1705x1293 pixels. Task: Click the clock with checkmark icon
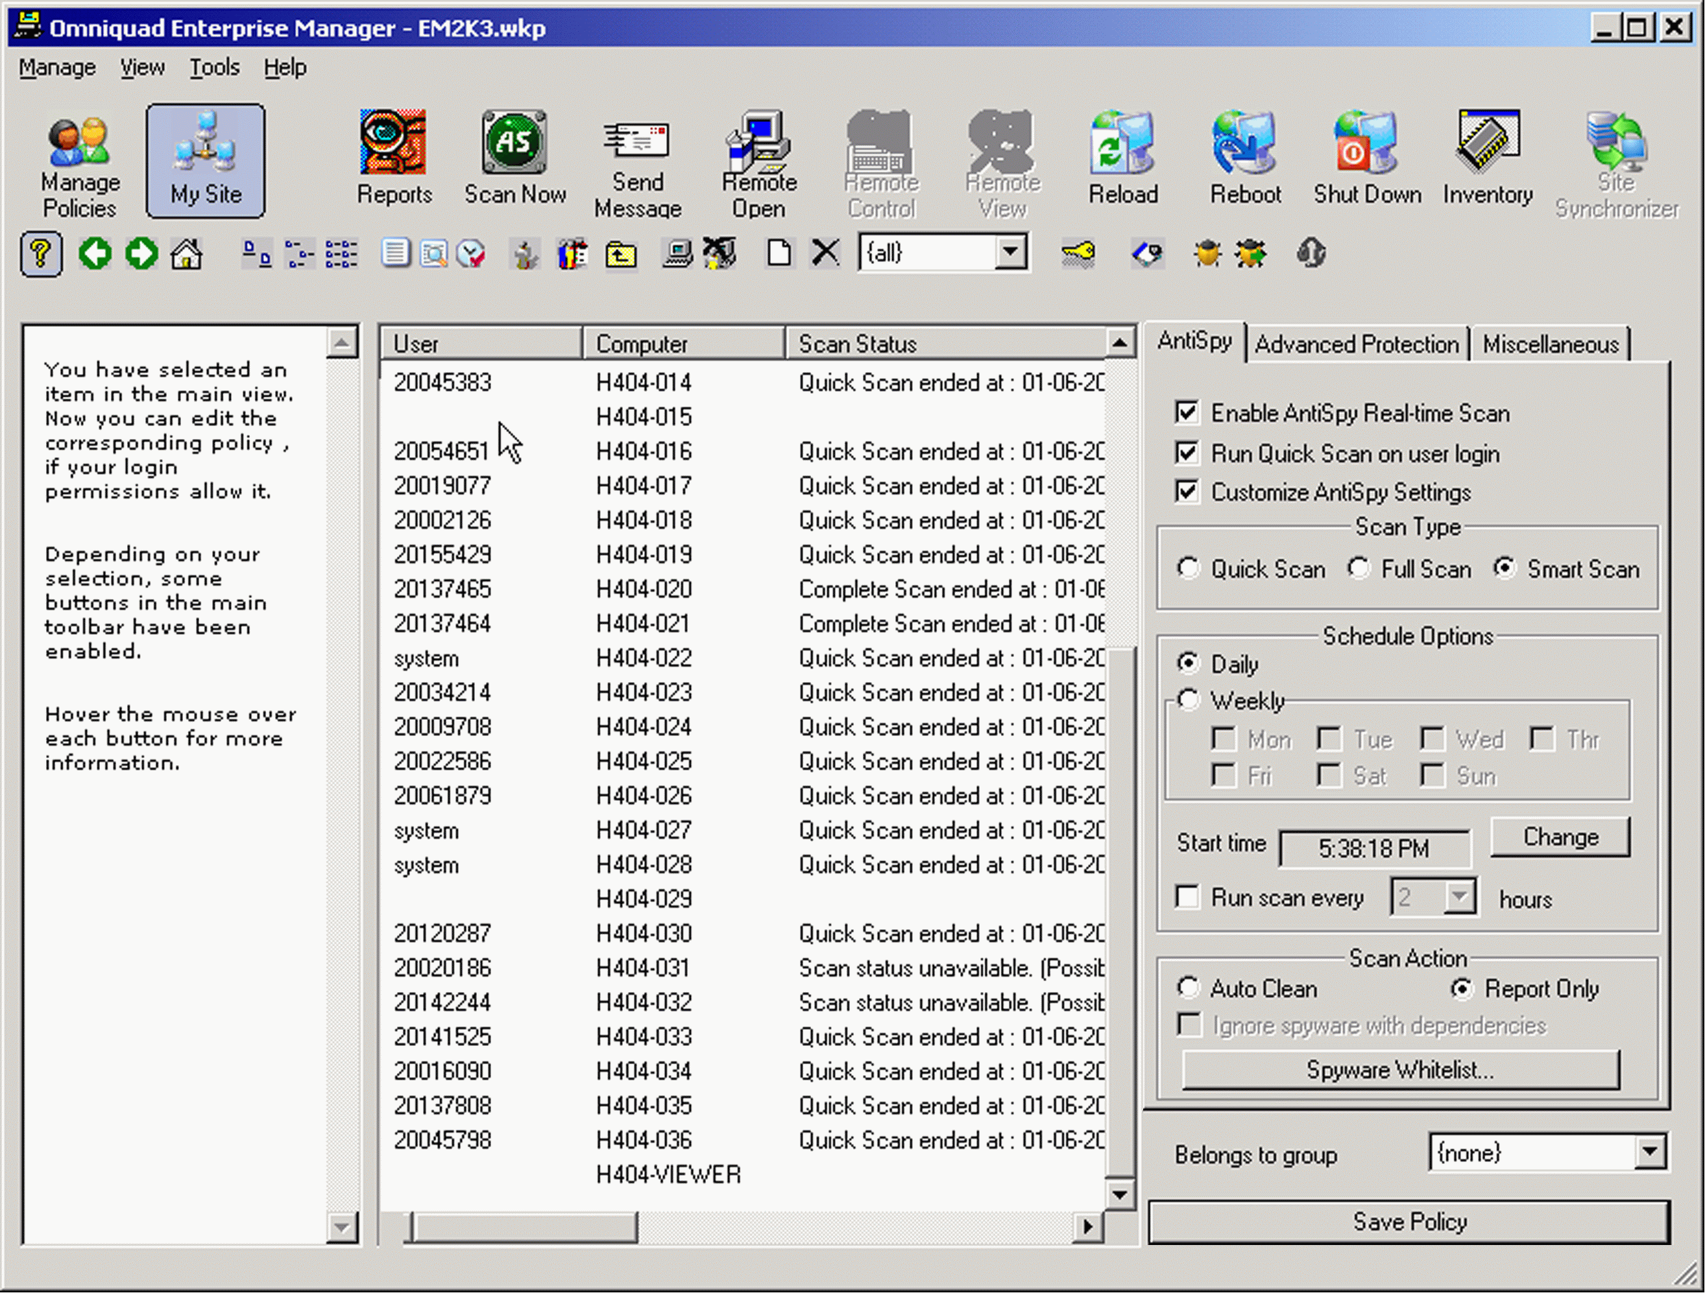470,254
